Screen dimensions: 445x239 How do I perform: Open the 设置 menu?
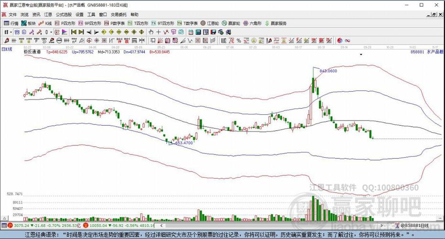(x=79, y=14)
